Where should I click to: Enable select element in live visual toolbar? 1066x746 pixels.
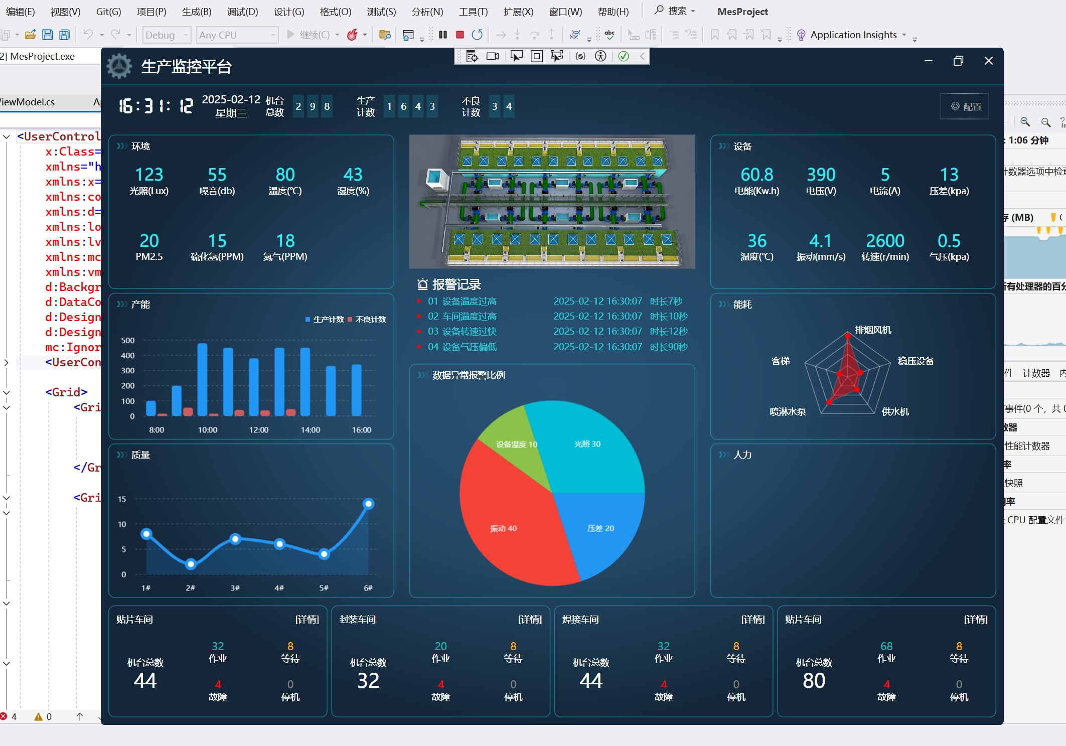tap(516, 56)
